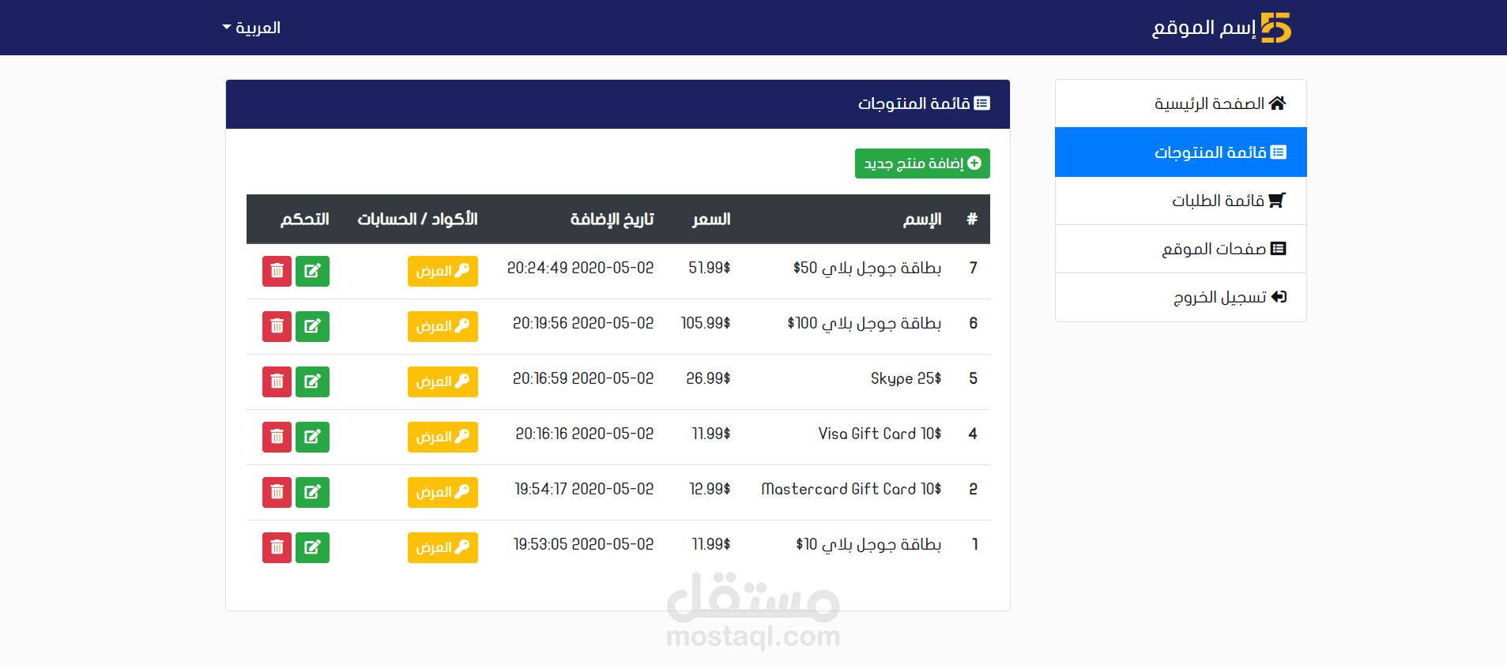
Task: Click the إسم الموقع site title
Action: pyautogui.click(x=1204, y=28)
